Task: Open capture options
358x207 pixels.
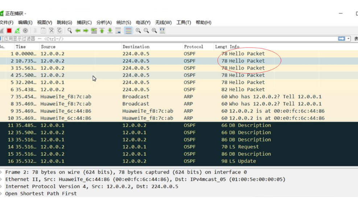Action: pos(25,31)
